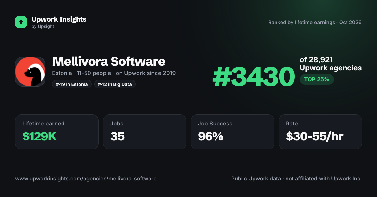Image resolution: width=377 pixels, height=197 pixels.
Task: Open the Job Success card
Action: coord(232,132)
